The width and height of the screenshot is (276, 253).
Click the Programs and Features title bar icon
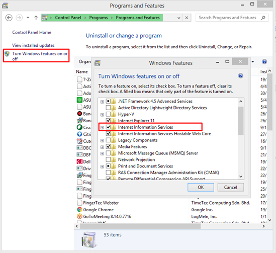click(6, 6)
